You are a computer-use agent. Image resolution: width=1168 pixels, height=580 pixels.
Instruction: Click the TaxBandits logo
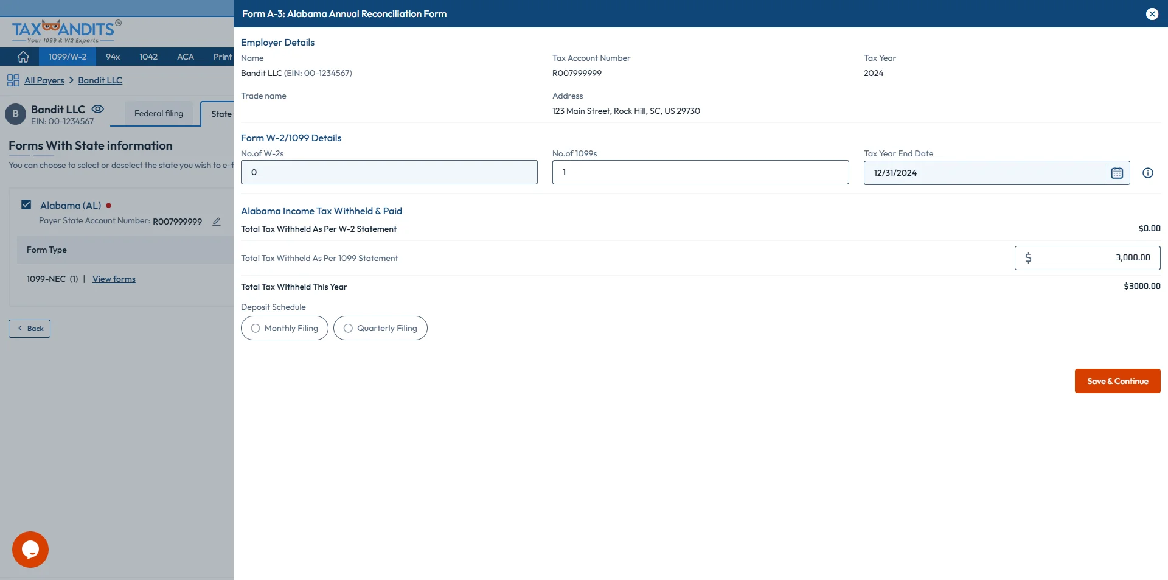click(66, 32)
